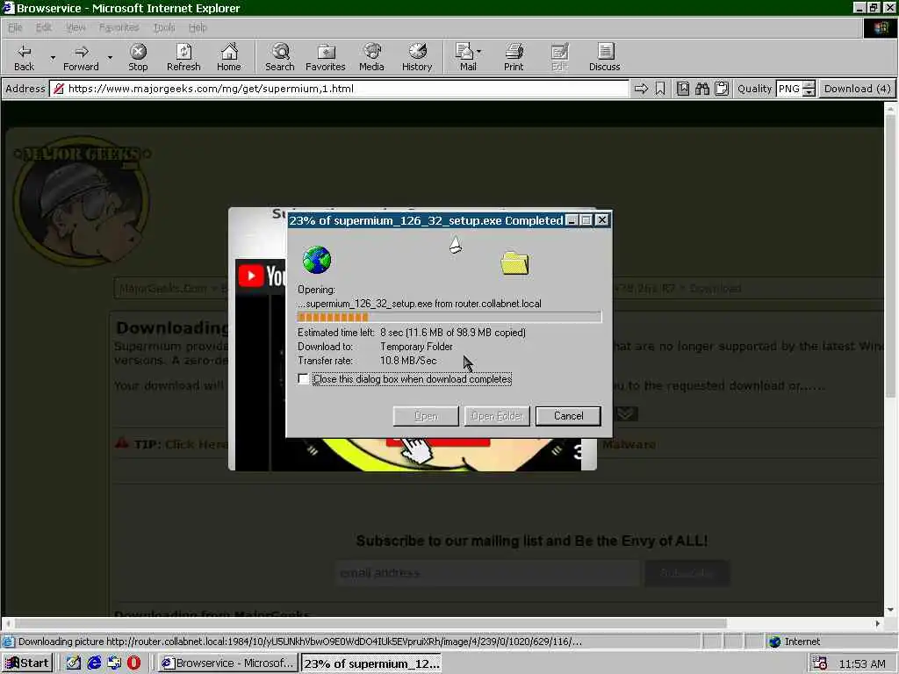Click the download progress bar
The image size is (899, 674).
(x=449, y=317)
